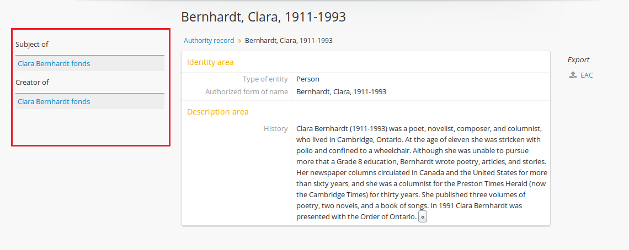Screen dimensions: 629x250
Task: Click the History field label
Action: [275, 128]
